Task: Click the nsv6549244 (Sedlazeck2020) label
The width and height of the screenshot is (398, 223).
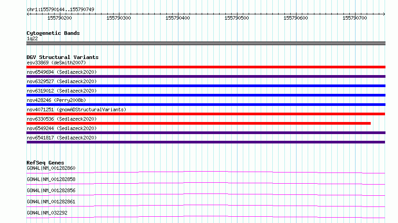Action: [x=62, y=128]
